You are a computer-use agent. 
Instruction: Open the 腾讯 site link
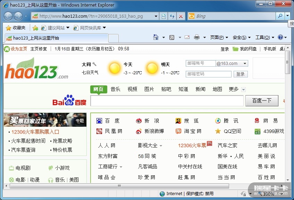[x=227, y=120]
